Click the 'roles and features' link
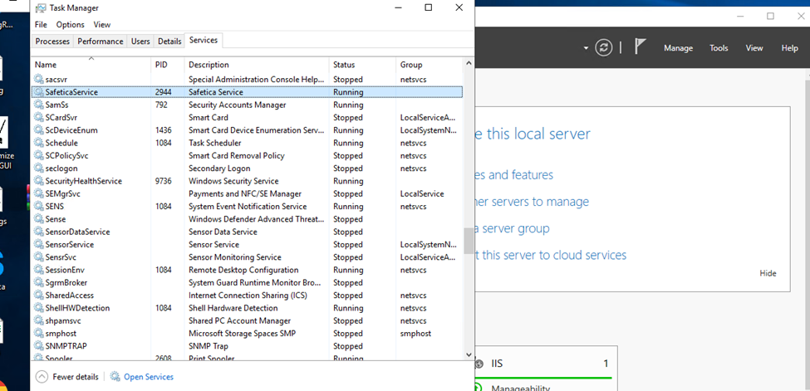 click(514, 175)
